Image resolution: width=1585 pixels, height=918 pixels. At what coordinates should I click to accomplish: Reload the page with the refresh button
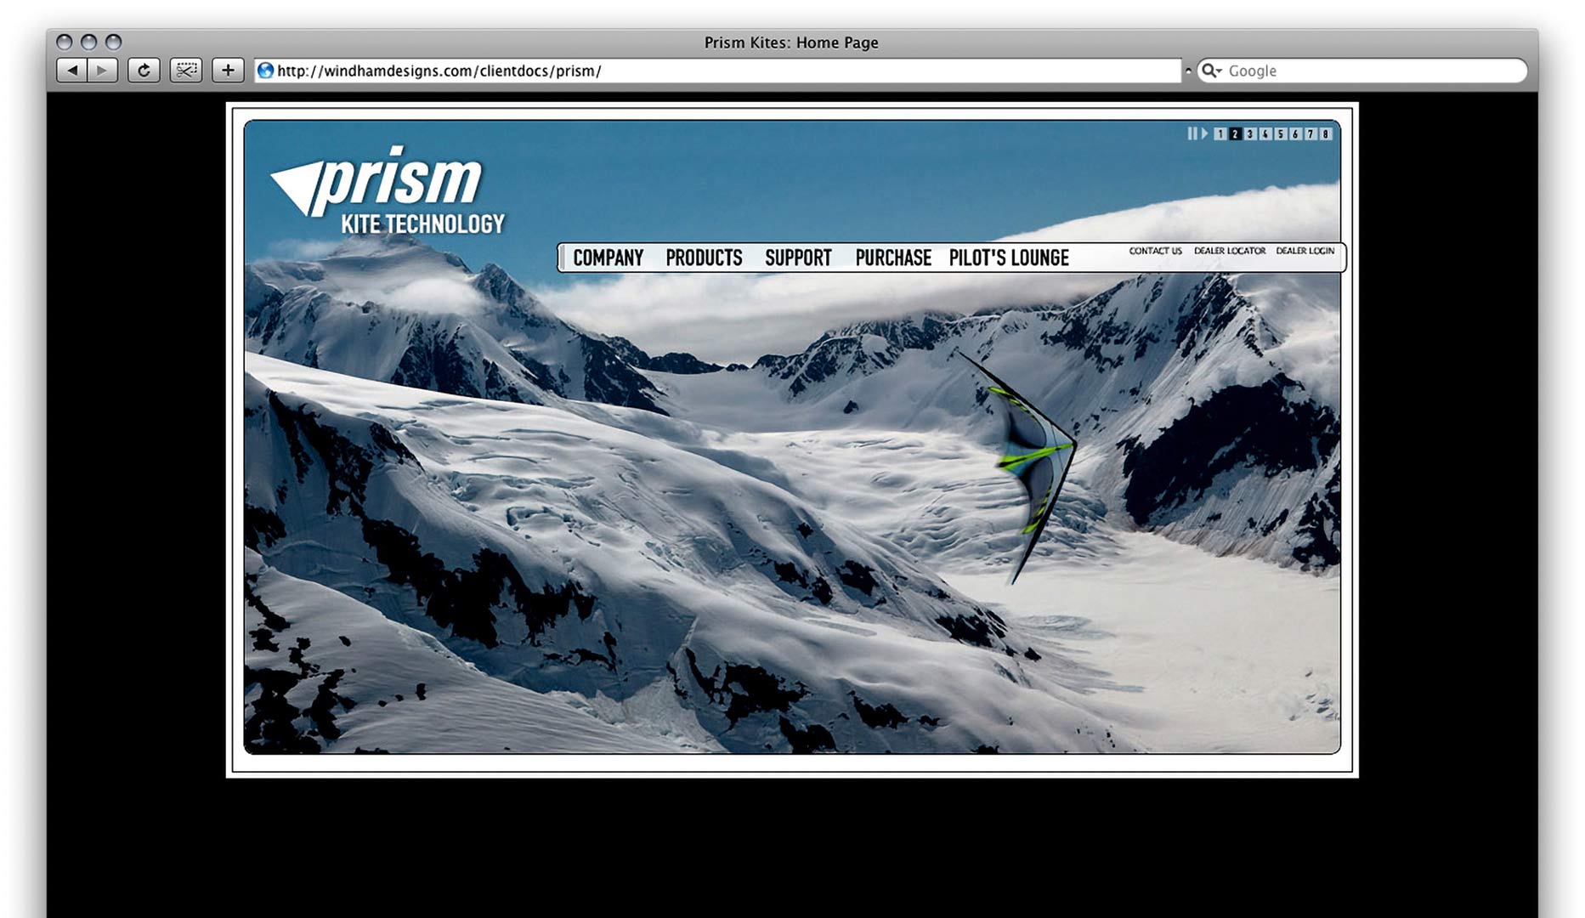coord(144,71)
